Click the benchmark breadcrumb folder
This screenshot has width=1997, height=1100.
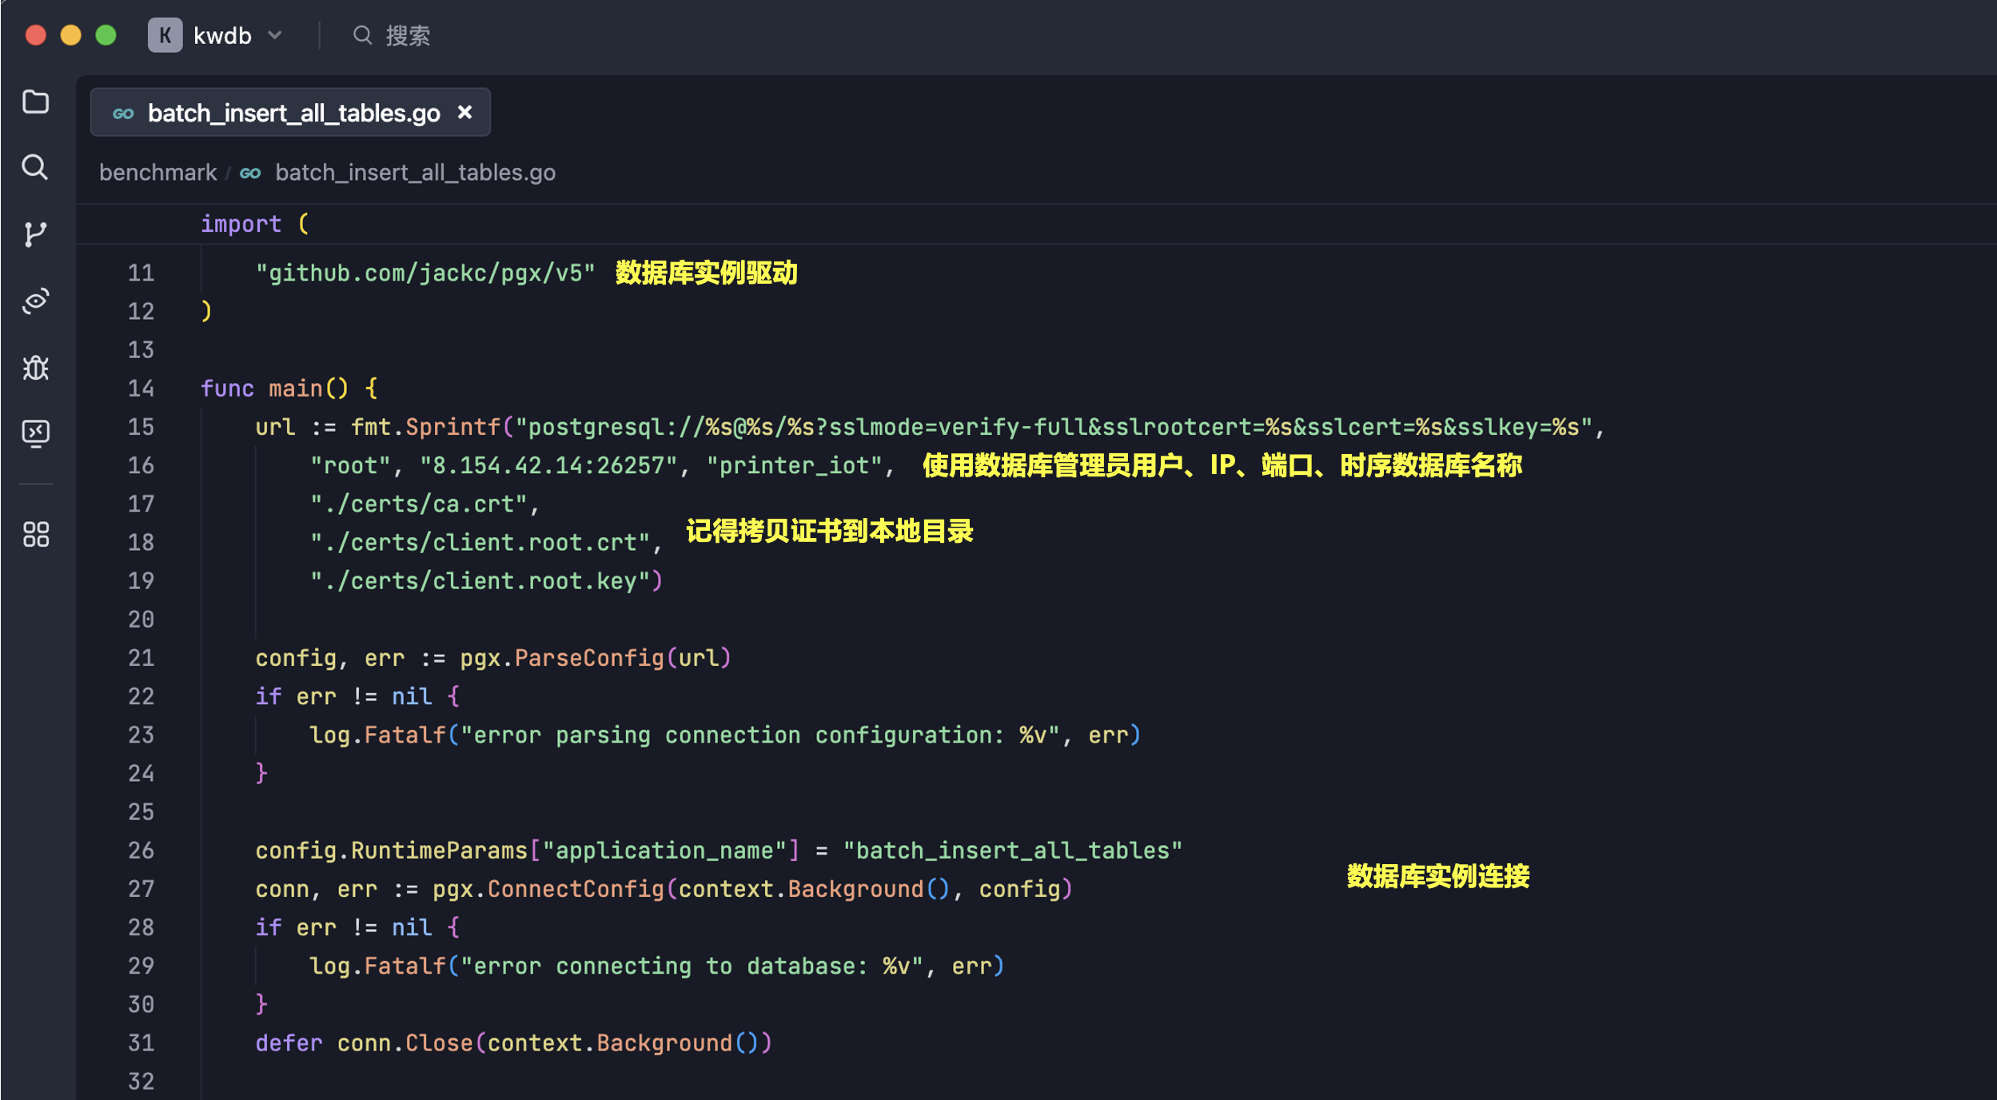157,173
